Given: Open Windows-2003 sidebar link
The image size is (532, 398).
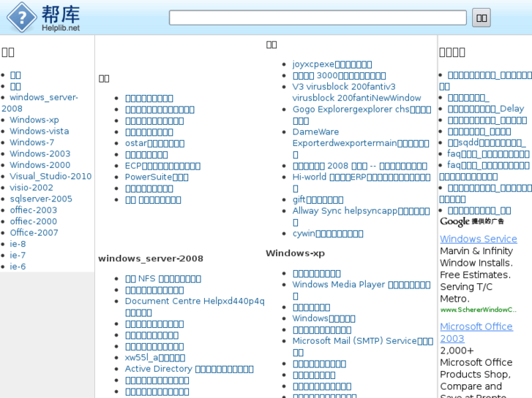Looking at the screenshot, I should [x=40, y=154].
